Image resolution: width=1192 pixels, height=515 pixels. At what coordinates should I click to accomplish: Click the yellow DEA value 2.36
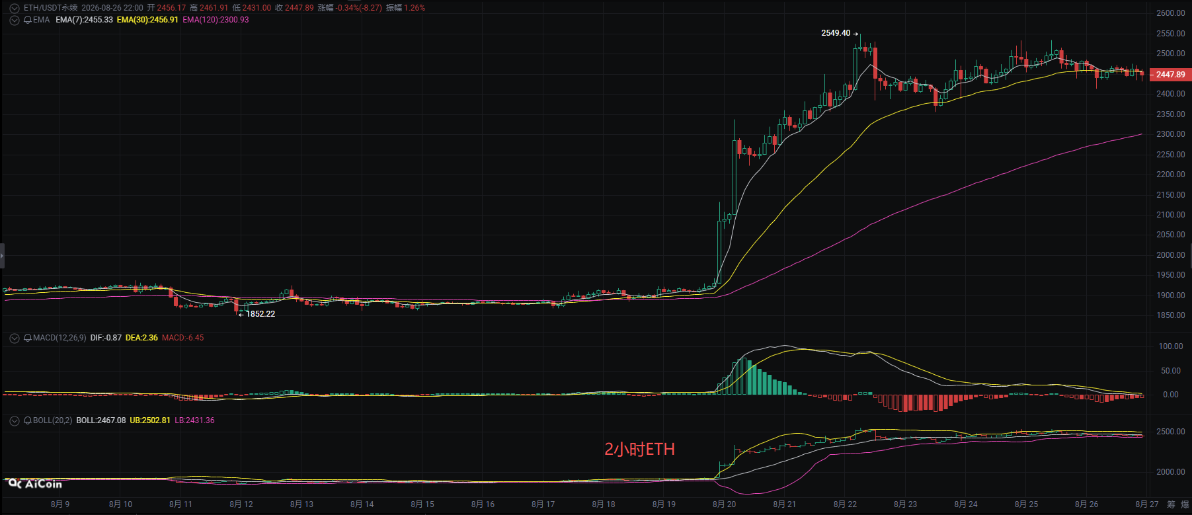[x=141, y=338]
